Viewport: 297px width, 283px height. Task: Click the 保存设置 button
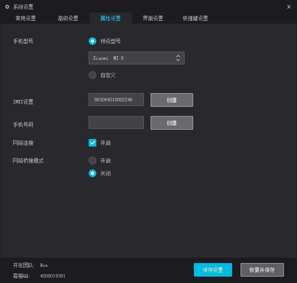(213, 270)
